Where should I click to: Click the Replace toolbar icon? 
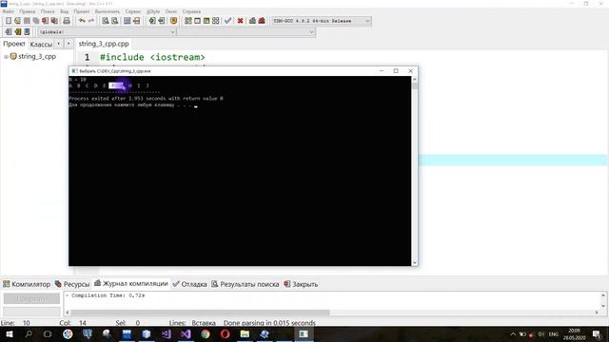[114, 21]
